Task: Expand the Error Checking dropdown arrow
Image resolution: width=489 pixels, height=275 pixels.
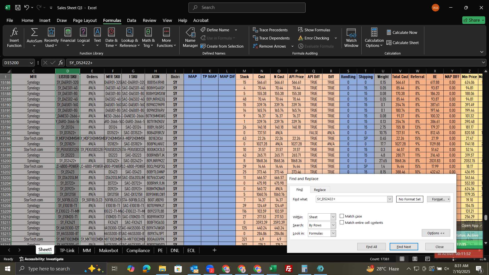Action: (x=336, y=38)
